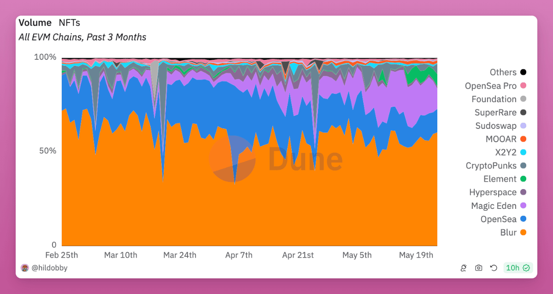Viewport: 553px width, 294px height.
Task: Click the blue OpenSea legend dot
Action: pyautogui.click(x=523, y=219)
